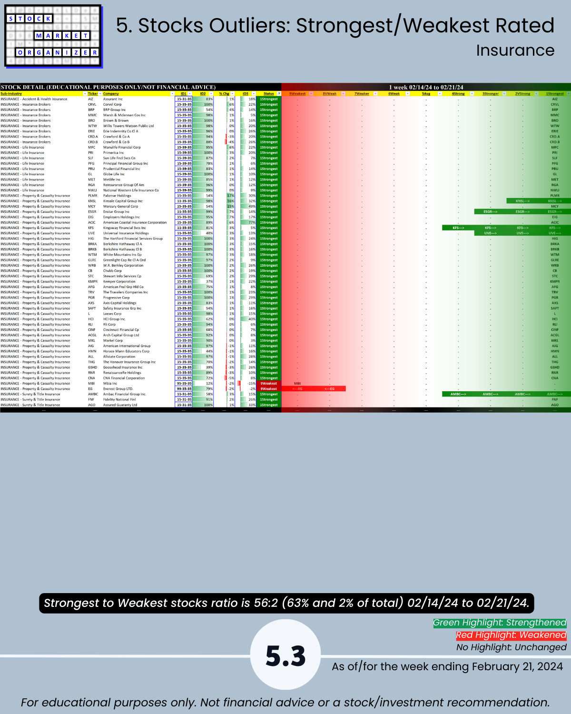Open the Status column active filter button
Viewport: 571px width, 714px height.
[x=279, y=94]
